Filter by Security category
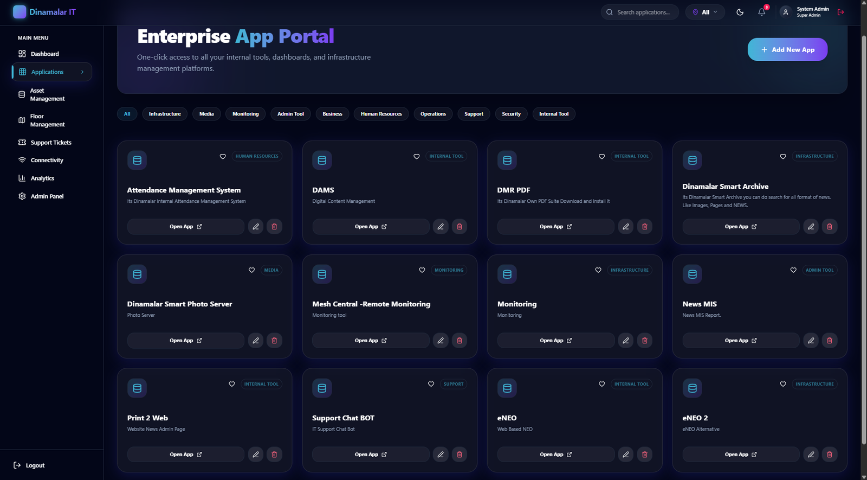The width and height of the screenshot is (867, 480). click(x=511, y=114)
